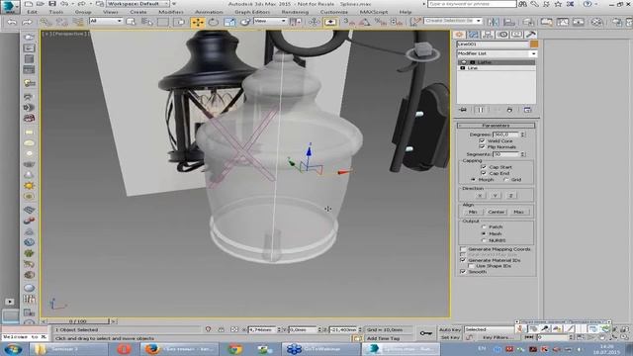Open the Selected key mode dropdown

click(x=490, y=329)
